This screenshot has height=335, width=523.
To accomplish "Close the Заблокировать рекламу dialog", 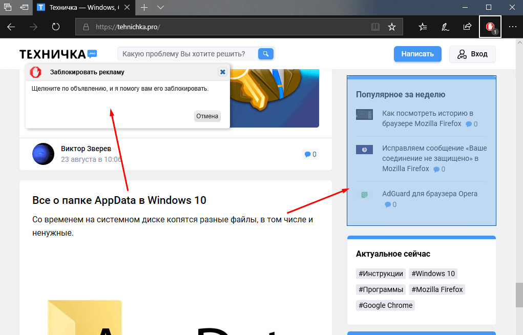I will coord(222,72).
